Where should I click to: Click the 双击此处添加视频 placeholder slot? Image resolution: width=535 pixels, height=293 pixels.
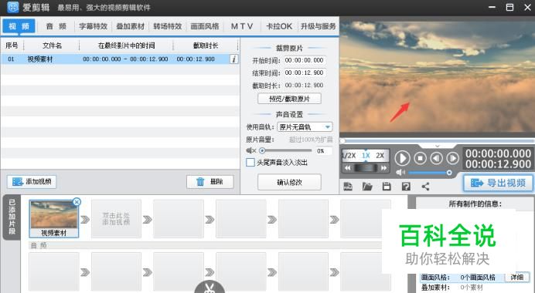(x=116, y=218)
